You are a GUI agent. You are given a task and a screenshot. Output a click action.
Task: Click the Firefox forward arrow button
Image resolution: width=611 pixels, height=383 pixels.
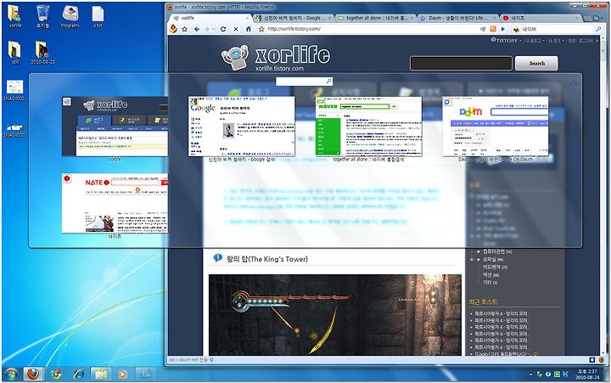tap(207, 29)
